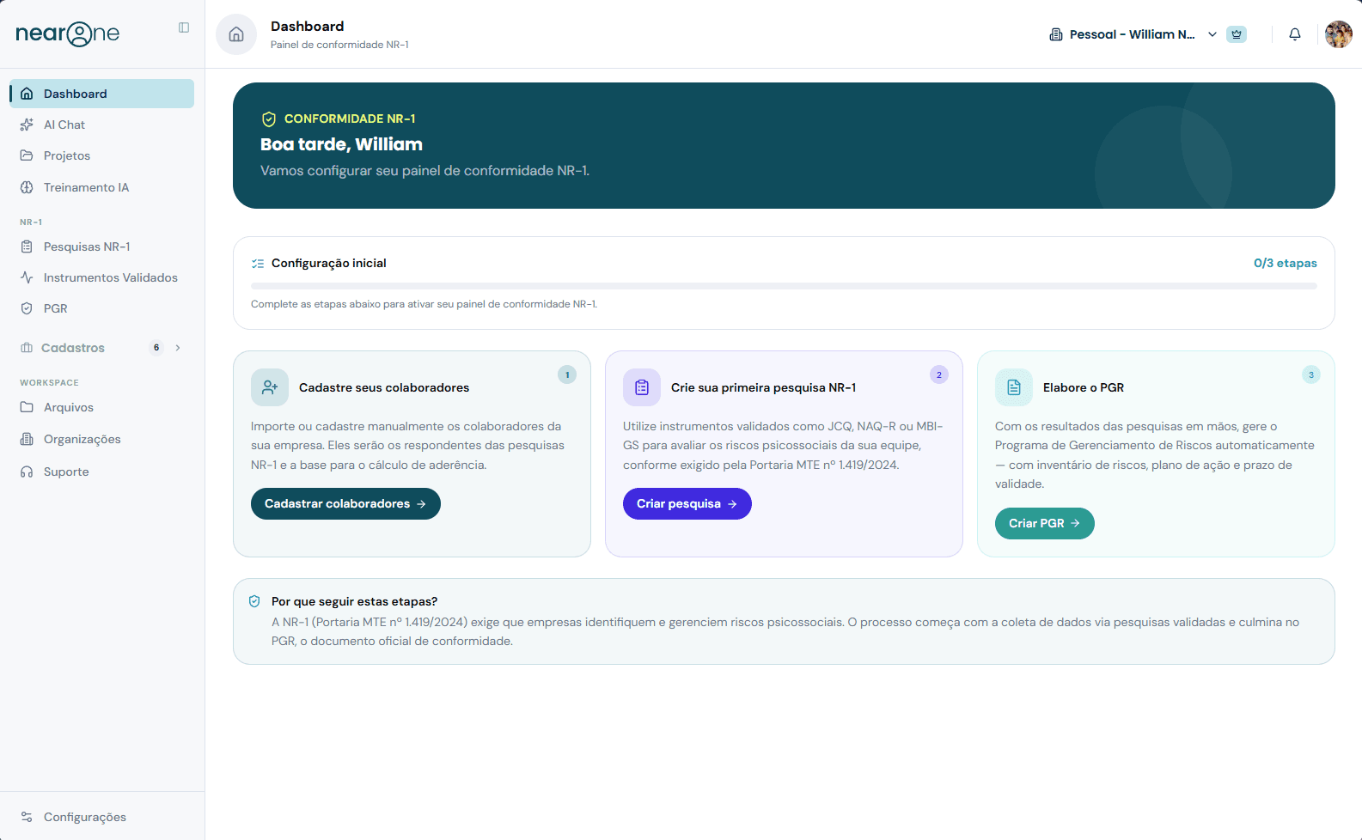Click the Cadastros briefcase icon
1362x840 pixels.
click(x=27, y=348)
